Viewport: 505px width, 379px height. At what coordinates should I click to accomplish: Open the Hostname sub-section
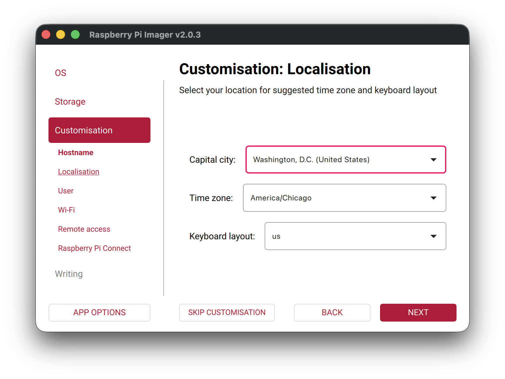(76, 152)
